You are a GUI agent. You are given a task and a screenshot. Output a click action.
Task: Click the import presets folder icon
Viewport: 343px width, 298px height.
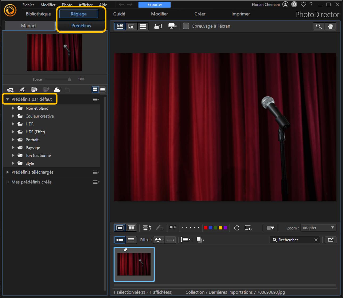[10, 90]
